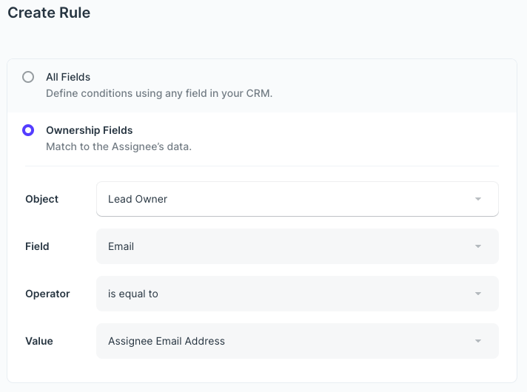
Task: Click the All Fields option title
Action: point(68,77)
